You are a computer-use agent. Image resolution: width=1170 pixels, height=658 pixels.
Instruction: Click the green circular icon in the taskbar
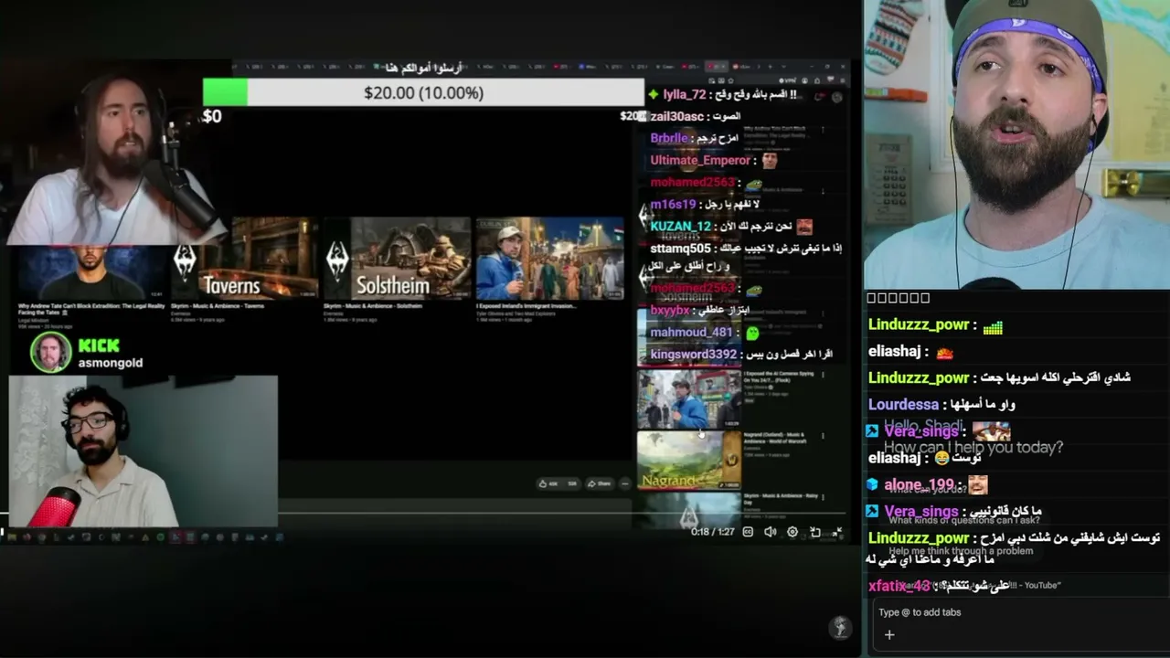[x=160, y=537]
